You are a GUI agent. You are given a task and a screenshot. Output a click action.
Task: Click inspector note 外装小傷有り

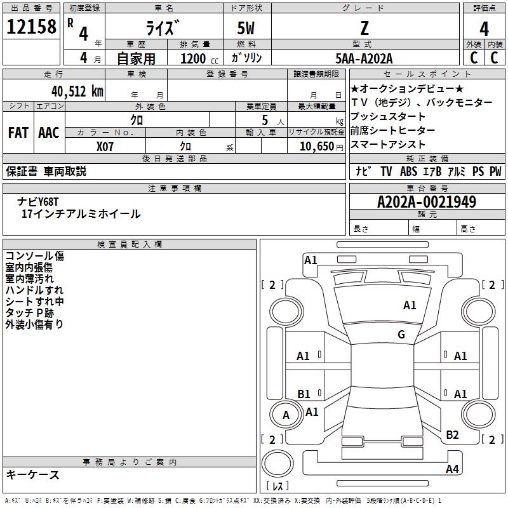[x=34, y=324]
